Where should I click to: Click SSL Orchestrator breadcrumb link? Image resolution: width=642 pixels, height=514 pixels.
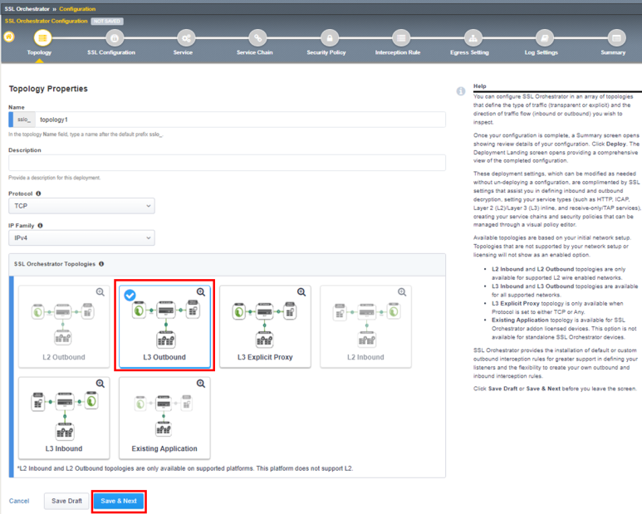(x=27, y=8)
